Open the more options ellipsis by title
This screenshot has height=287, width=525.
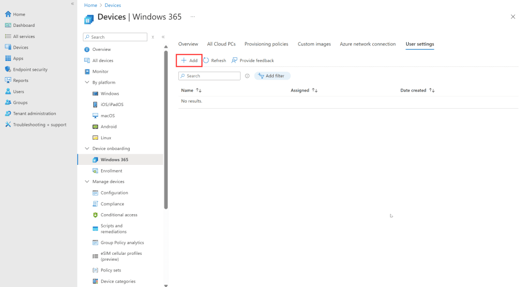pos(192,17)
